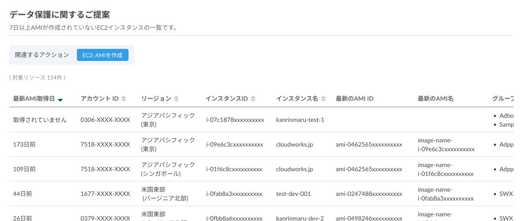Click the EC2: AMIを作成 button
This screenshot has width=523, height=221.
pos(102,55)
